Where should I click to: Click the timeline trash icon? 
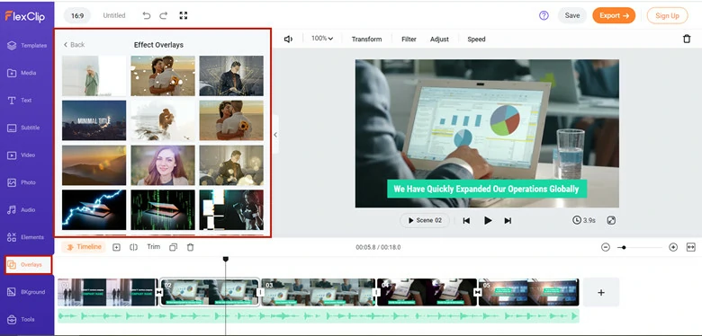(190, 247)
